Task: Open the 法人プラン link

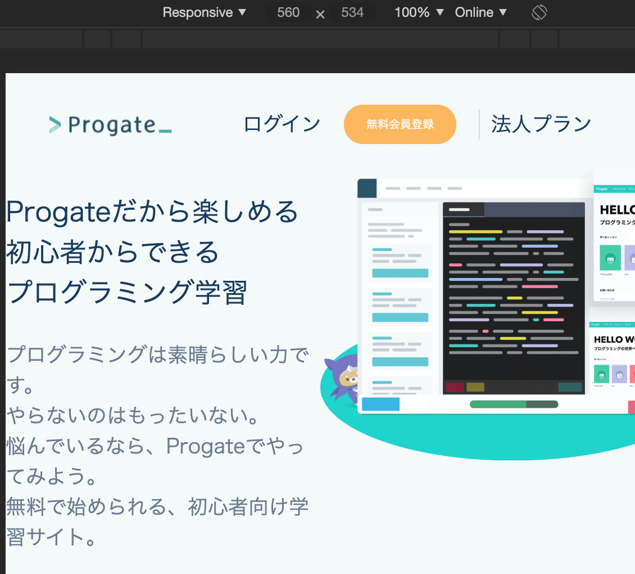Action: (542, 124)
